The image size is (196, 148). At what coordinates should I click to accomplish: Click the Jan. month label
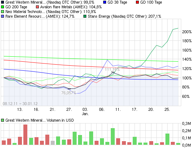pos(85,114)
